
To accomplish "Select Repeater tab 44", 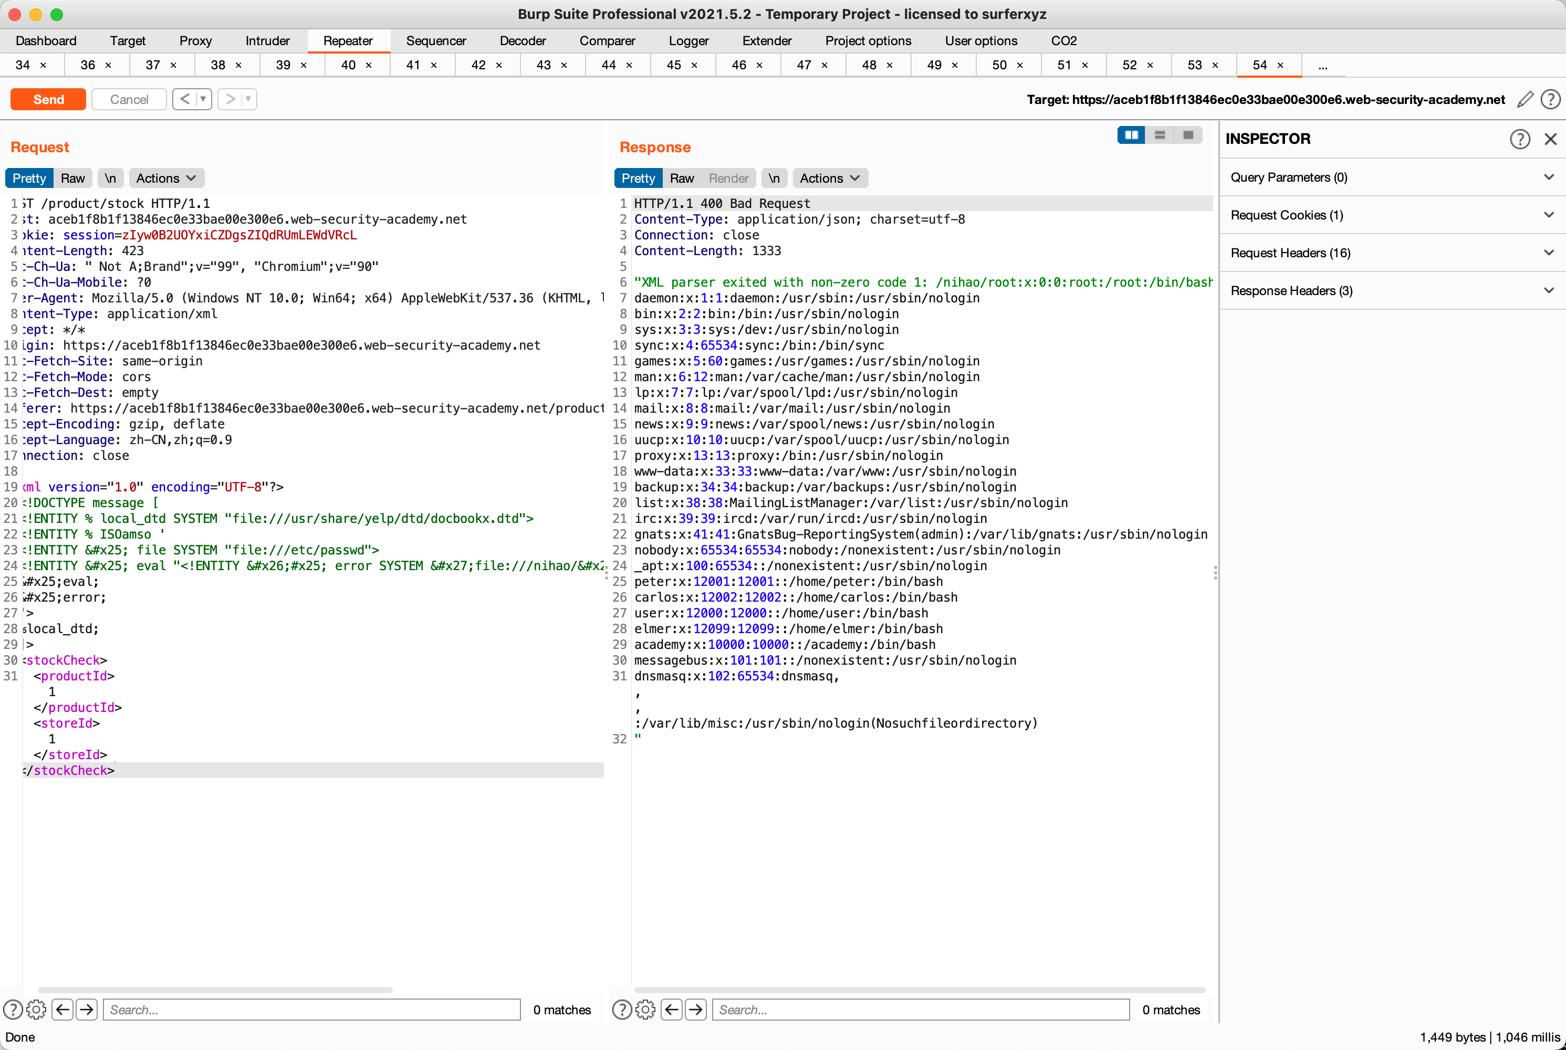I will (609, 65).
